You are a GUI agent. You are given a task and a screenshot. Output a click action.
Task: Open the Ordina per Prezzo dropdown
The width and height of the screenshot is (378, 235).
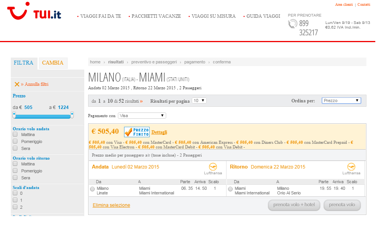pyautogui.click(x=341, y=100)
